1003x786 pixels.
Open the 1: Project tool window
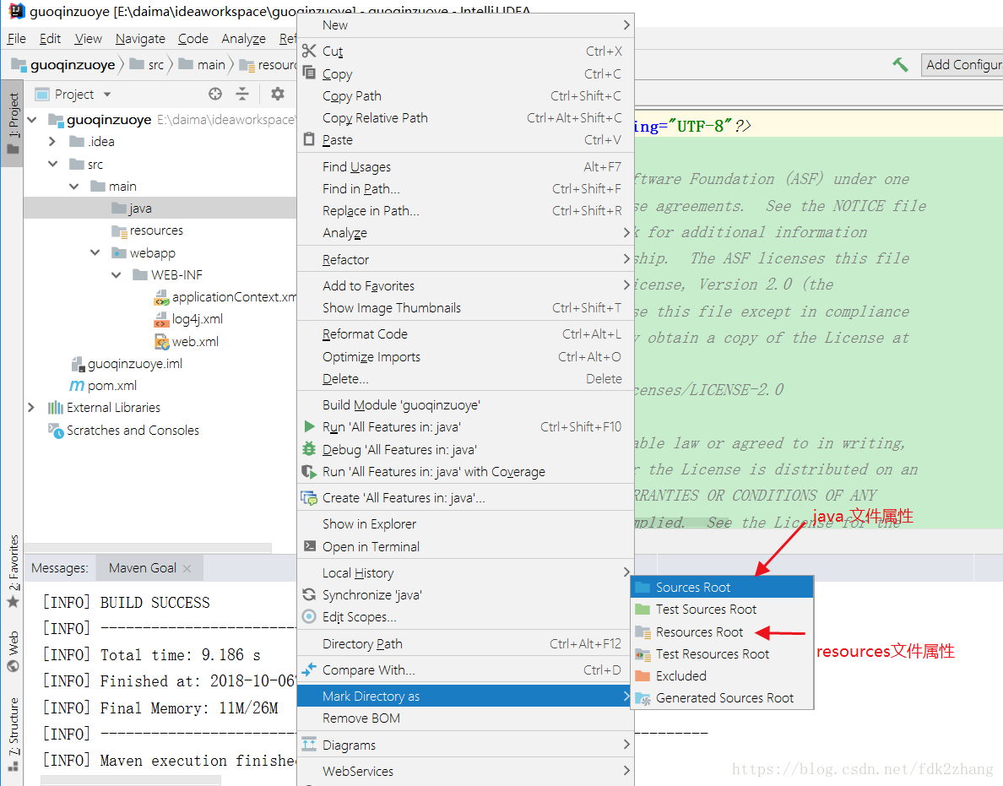12,122
